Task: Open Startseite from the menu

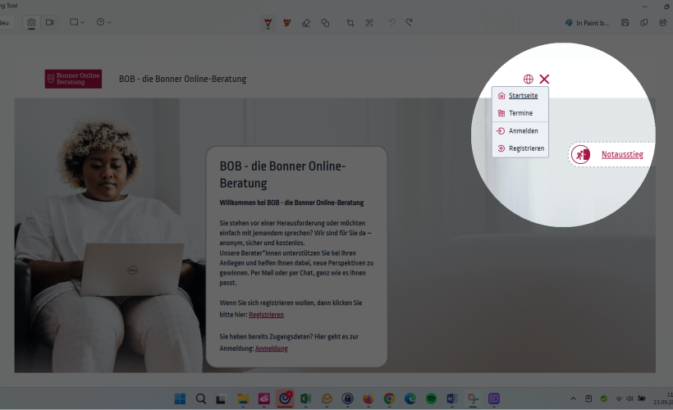Action: click(x=523, y=96)
